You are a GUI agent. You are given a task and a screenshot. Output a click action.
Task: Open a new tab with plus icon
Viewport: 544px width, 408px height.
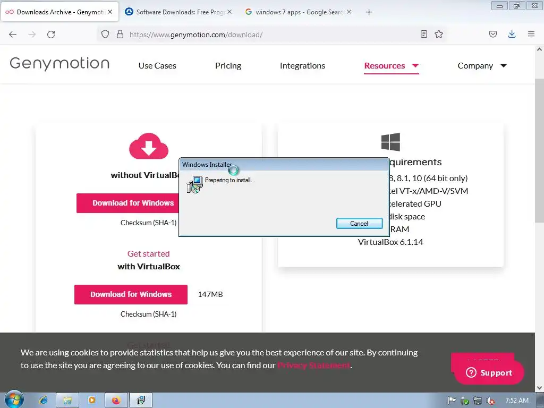click(369, 12)
